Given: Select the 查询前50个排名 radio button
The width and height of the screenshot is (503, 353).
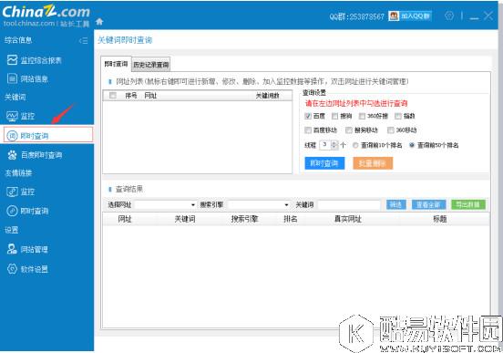Looking at the screenshot, I should point(412,145).
